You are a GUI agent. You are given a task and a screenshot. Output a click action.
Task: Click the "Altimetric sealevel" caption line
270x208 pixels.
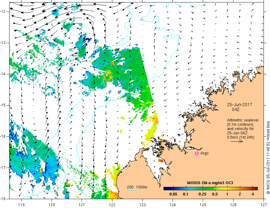pyautogui.click(x=243, y=120)
